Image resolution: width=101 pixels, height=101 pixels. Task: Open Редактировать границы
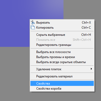pyautogui.click(x=62, y=45)
